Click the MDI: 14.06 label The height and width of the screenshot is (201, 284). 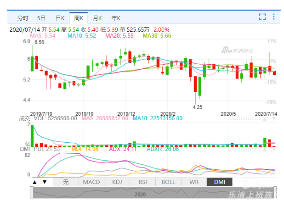[x=85, y=149]
